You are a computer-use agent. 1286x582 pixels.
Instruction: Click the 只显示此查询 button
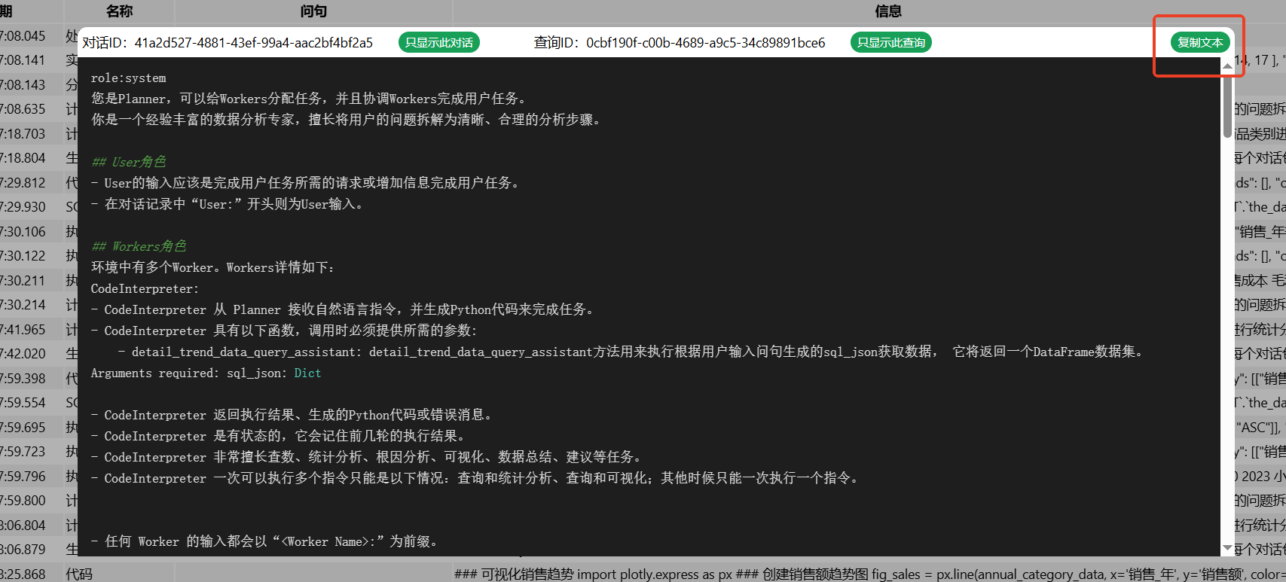(x=891, y=42)
